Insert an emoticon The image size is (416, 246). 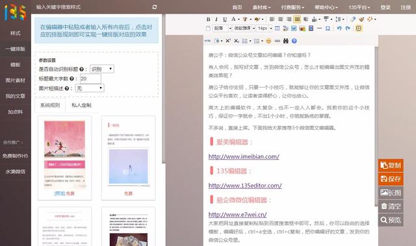coord(268,41)
